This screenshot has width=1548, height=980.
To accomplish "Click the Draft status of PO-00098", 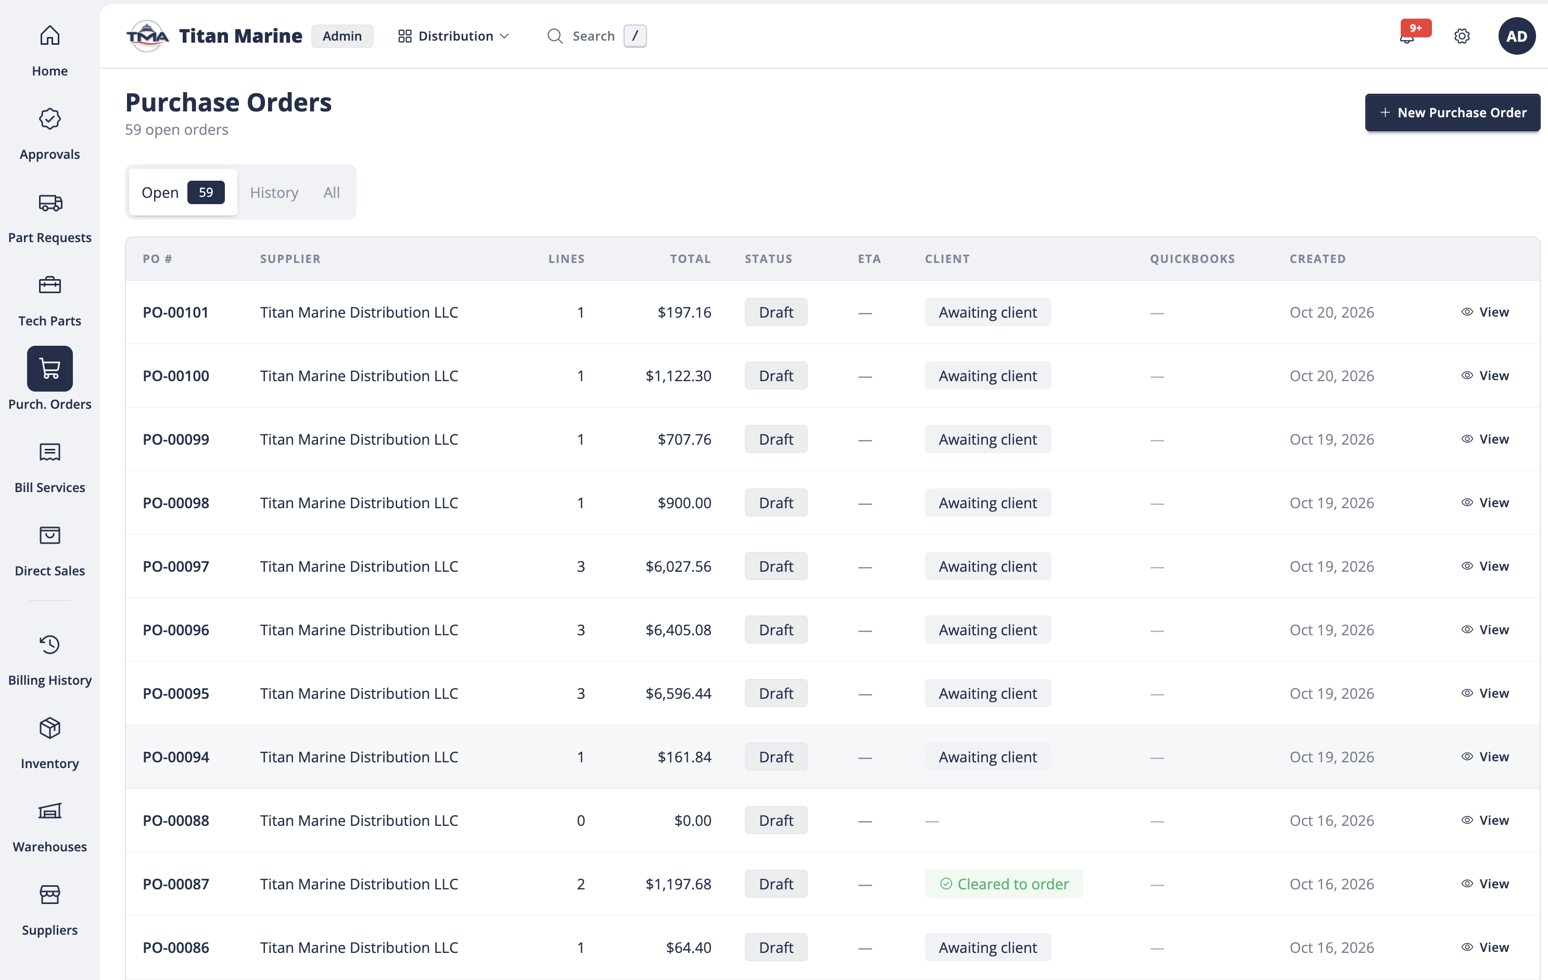I will tap(776, 503).
